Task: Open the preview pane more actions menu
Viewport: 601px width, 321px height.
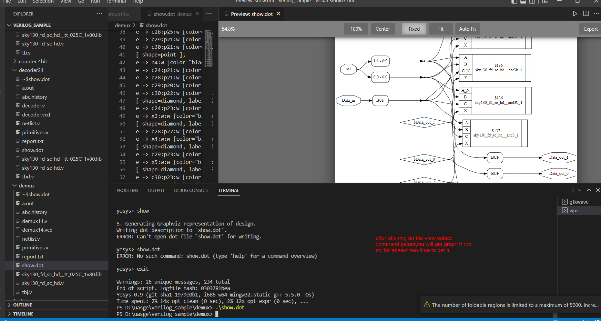Action: point(596,14)
